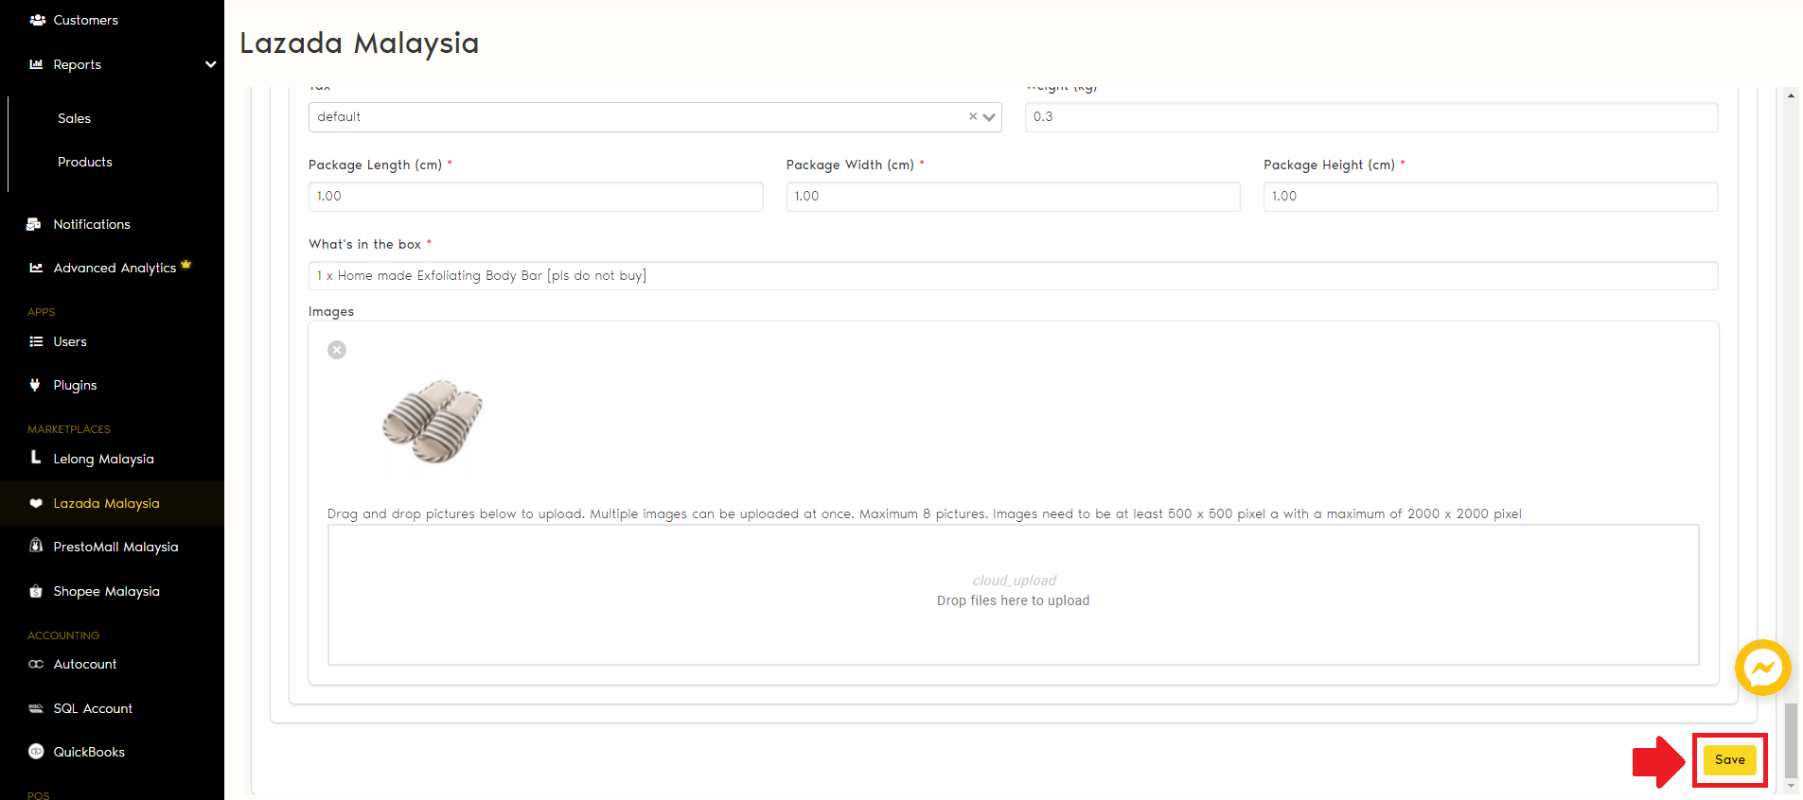
Task: Click the Autocount icon
Action: (36, 664)
